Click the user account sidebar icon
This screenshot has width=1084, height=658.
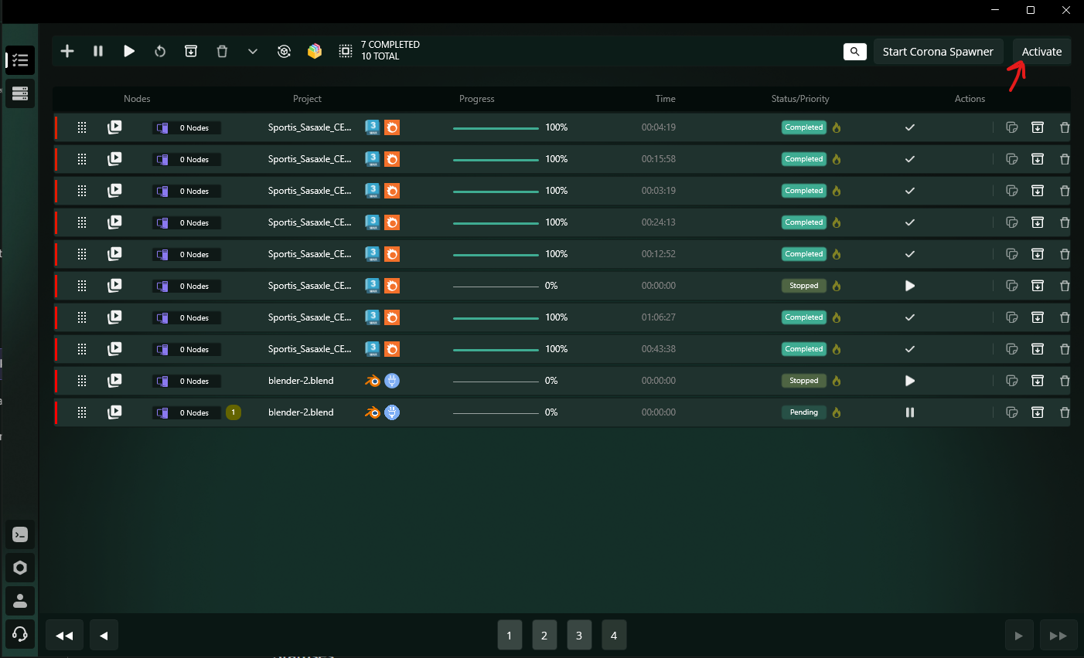point(20,601)
